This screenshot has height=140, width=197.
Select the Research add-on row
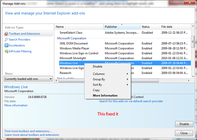[x=125, y=73]
